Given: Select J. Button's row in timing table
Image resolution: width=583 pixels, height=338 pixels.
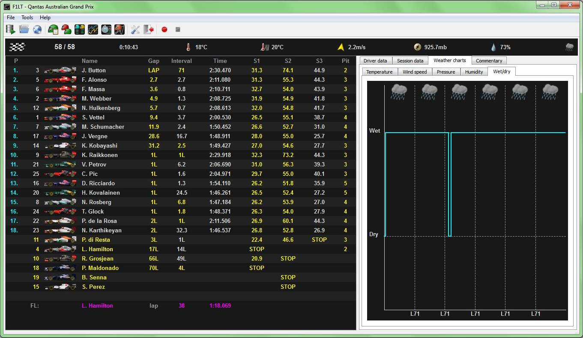Looking at the screenshot, I should tap(94, 70).
